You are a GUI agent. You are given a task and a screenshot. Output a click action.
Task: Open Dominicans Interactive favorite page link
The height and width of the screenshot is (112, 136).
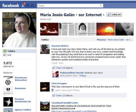coord(21,79)
